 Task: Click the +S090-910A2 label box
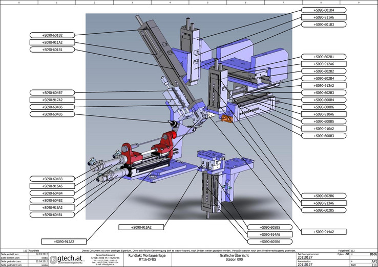pos(324,129)
